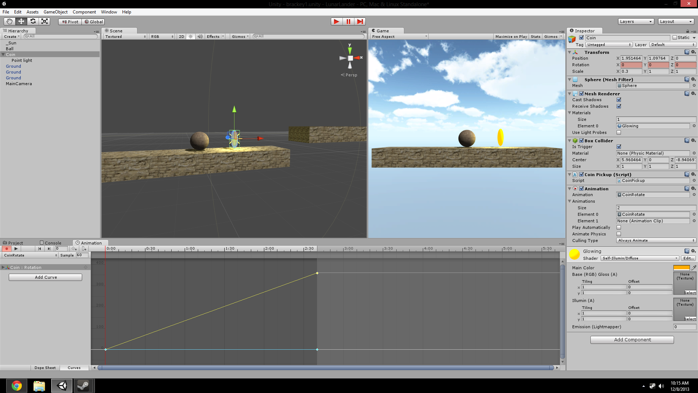Open Mesh Renderer gear menu
Image resolution: width=698 pixels, height=393 pixels.
[x=693, y=94]
